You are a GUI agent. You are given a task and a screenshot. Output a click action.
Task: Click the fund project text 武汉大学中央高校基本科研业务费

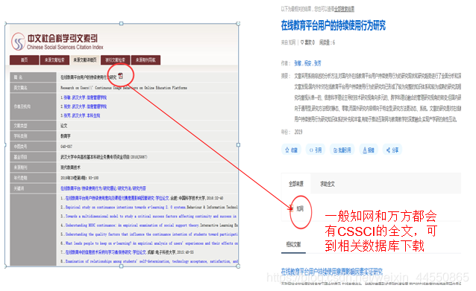(x=104, y=157)
